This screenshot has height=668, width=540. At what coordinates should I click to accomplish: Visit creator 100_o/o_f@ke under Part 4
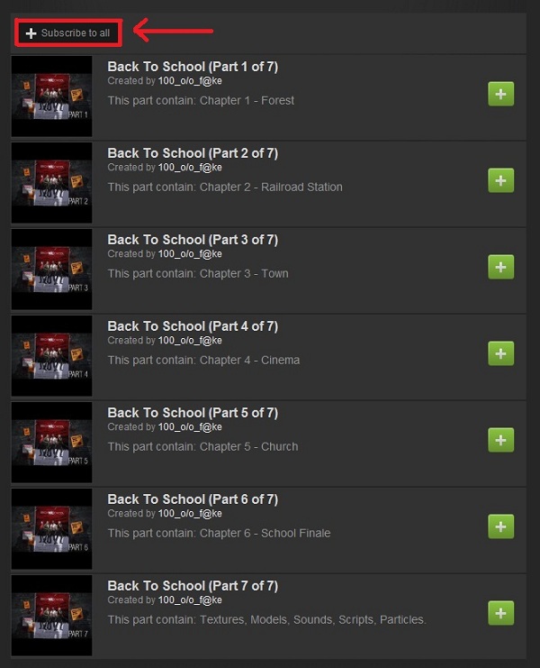(x=190, y=341)
